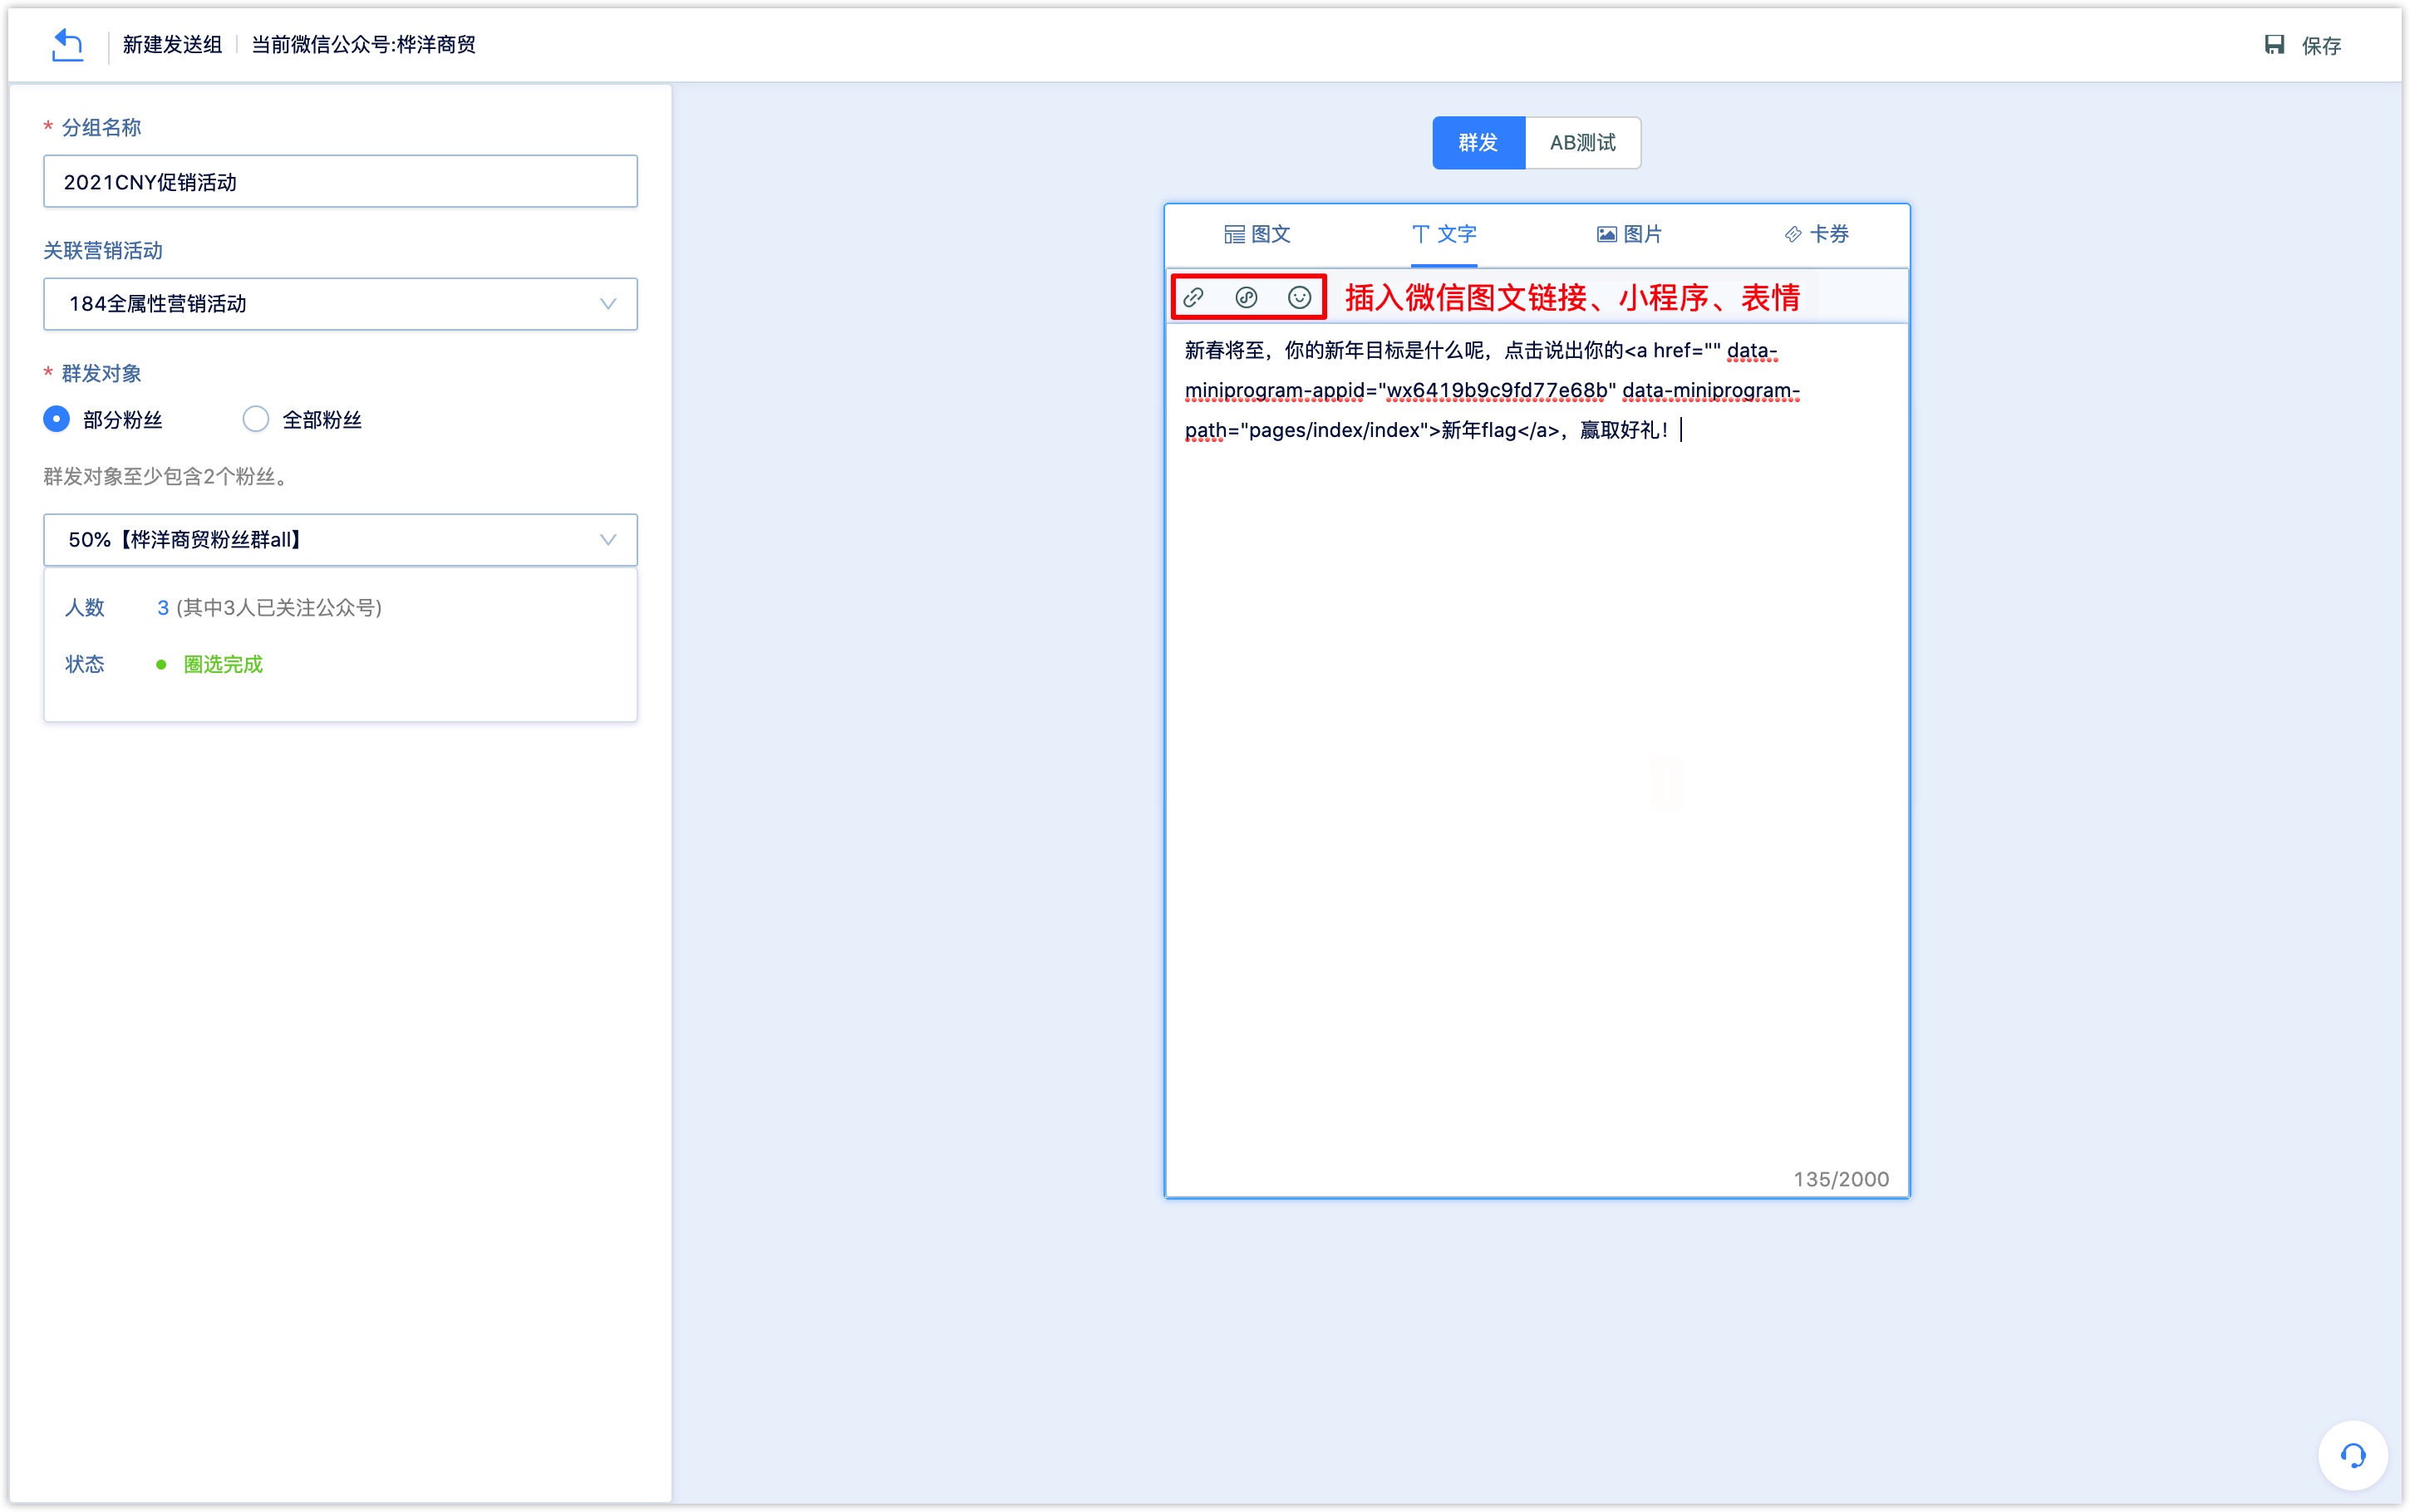Click the 群发对象至少包含2个粉丝 hint text
Screen dimensions: 2410x1512
pyautogui.click(x=167, y=477)
